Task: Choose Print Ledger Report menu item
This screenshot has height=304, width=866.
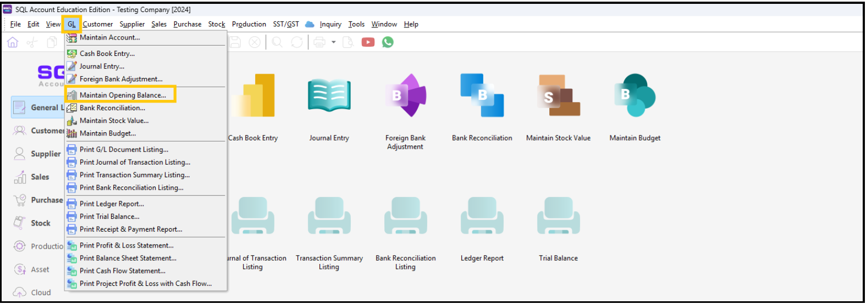Action: click(146, 204)
